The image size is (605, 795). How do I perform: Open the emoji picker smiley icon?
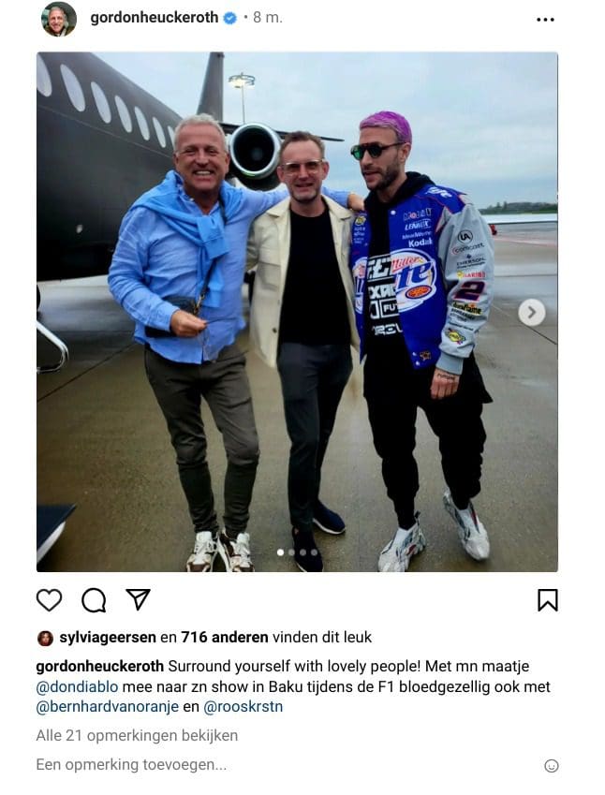(552, 766)
